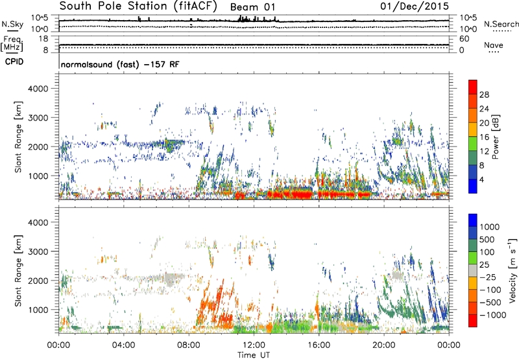Image resolution: width=519 pixels, height=359 pixels.
Task: Click bright blue top segment of velocity colorbar
Action: [473, 220]
